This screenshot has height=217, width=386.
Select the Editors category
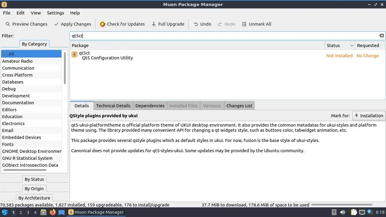pyautogui.click(x=31, y=110)
